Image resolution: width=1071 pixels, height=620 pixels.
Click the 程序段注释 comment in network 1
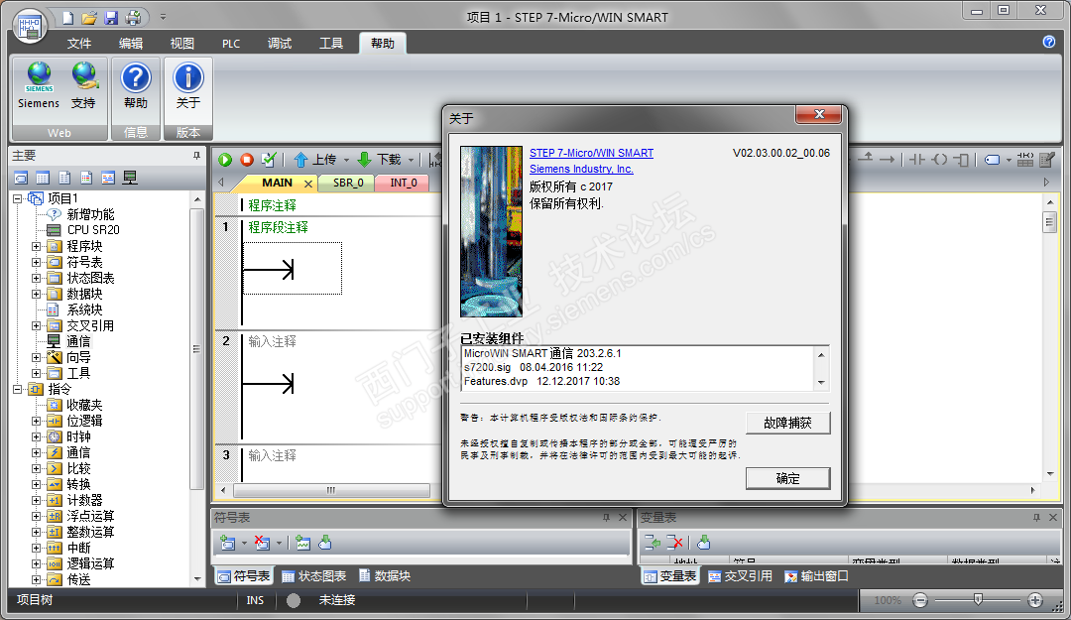(278, 227)
